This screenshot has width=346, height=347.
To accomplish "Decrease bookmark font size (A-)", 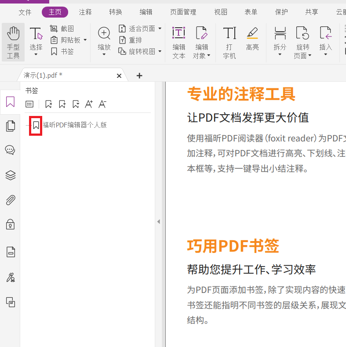I will tap(102, 104).
